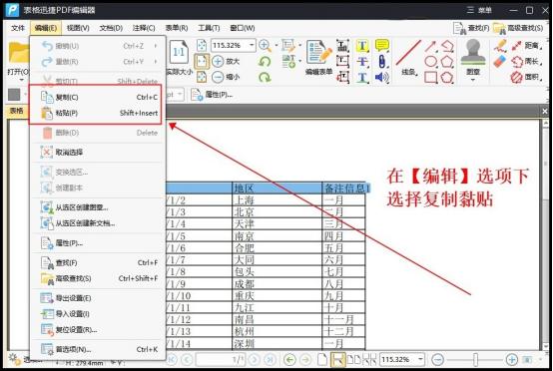The width and height of the screenshot is (553, 371).
Task: Select the speaker sound annotation tool
Action: [x=382, y=77]
